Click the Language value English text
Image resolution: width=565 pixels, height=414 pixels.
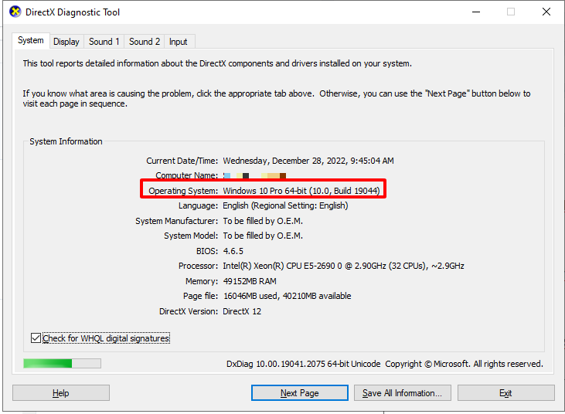pyautogui.click(x=285, y=205)
